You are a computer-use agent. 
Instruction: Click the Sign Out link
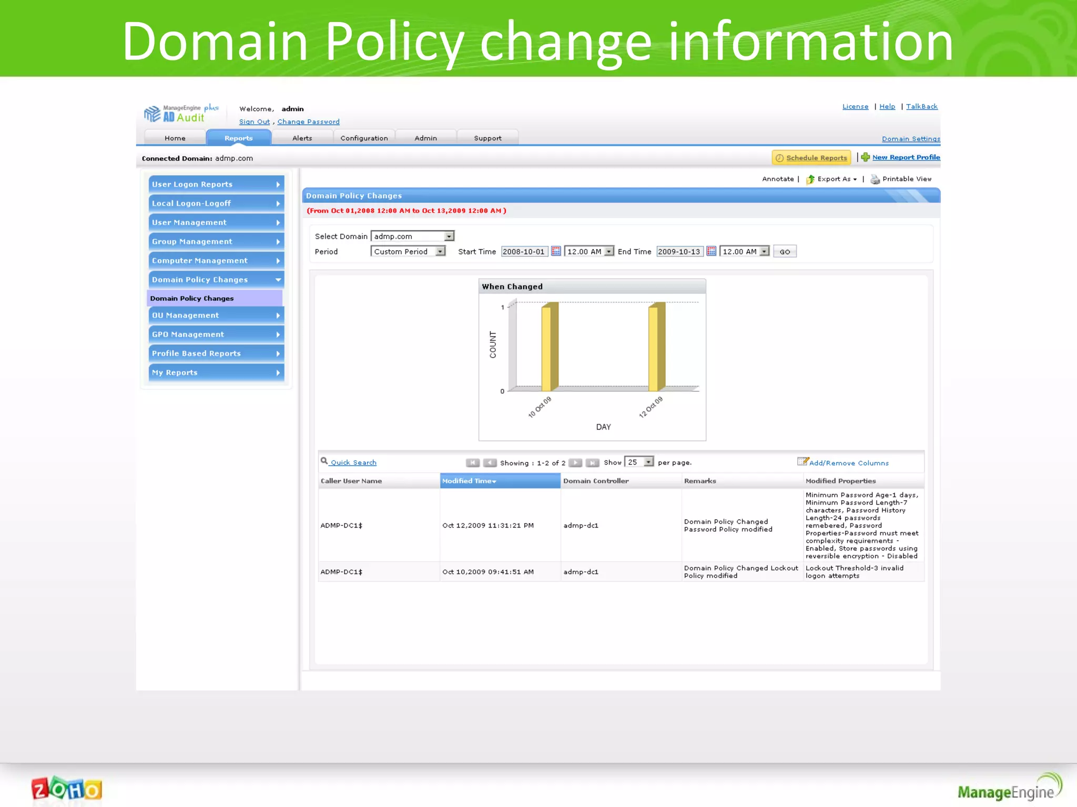pyautogui.click(x=255, y=122)
